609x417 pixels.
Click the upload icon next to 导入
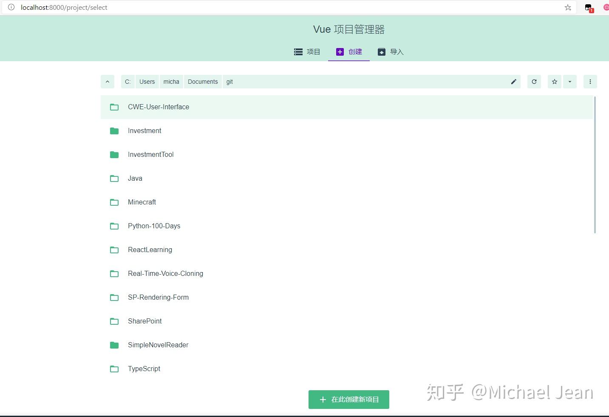tap(381, 51)
